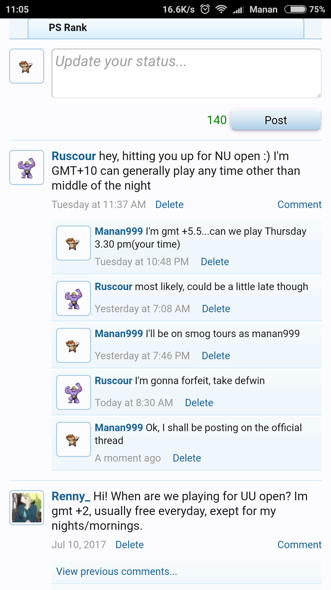
Task: Tap the battery indicator icon
Action: tap(295, 9)
